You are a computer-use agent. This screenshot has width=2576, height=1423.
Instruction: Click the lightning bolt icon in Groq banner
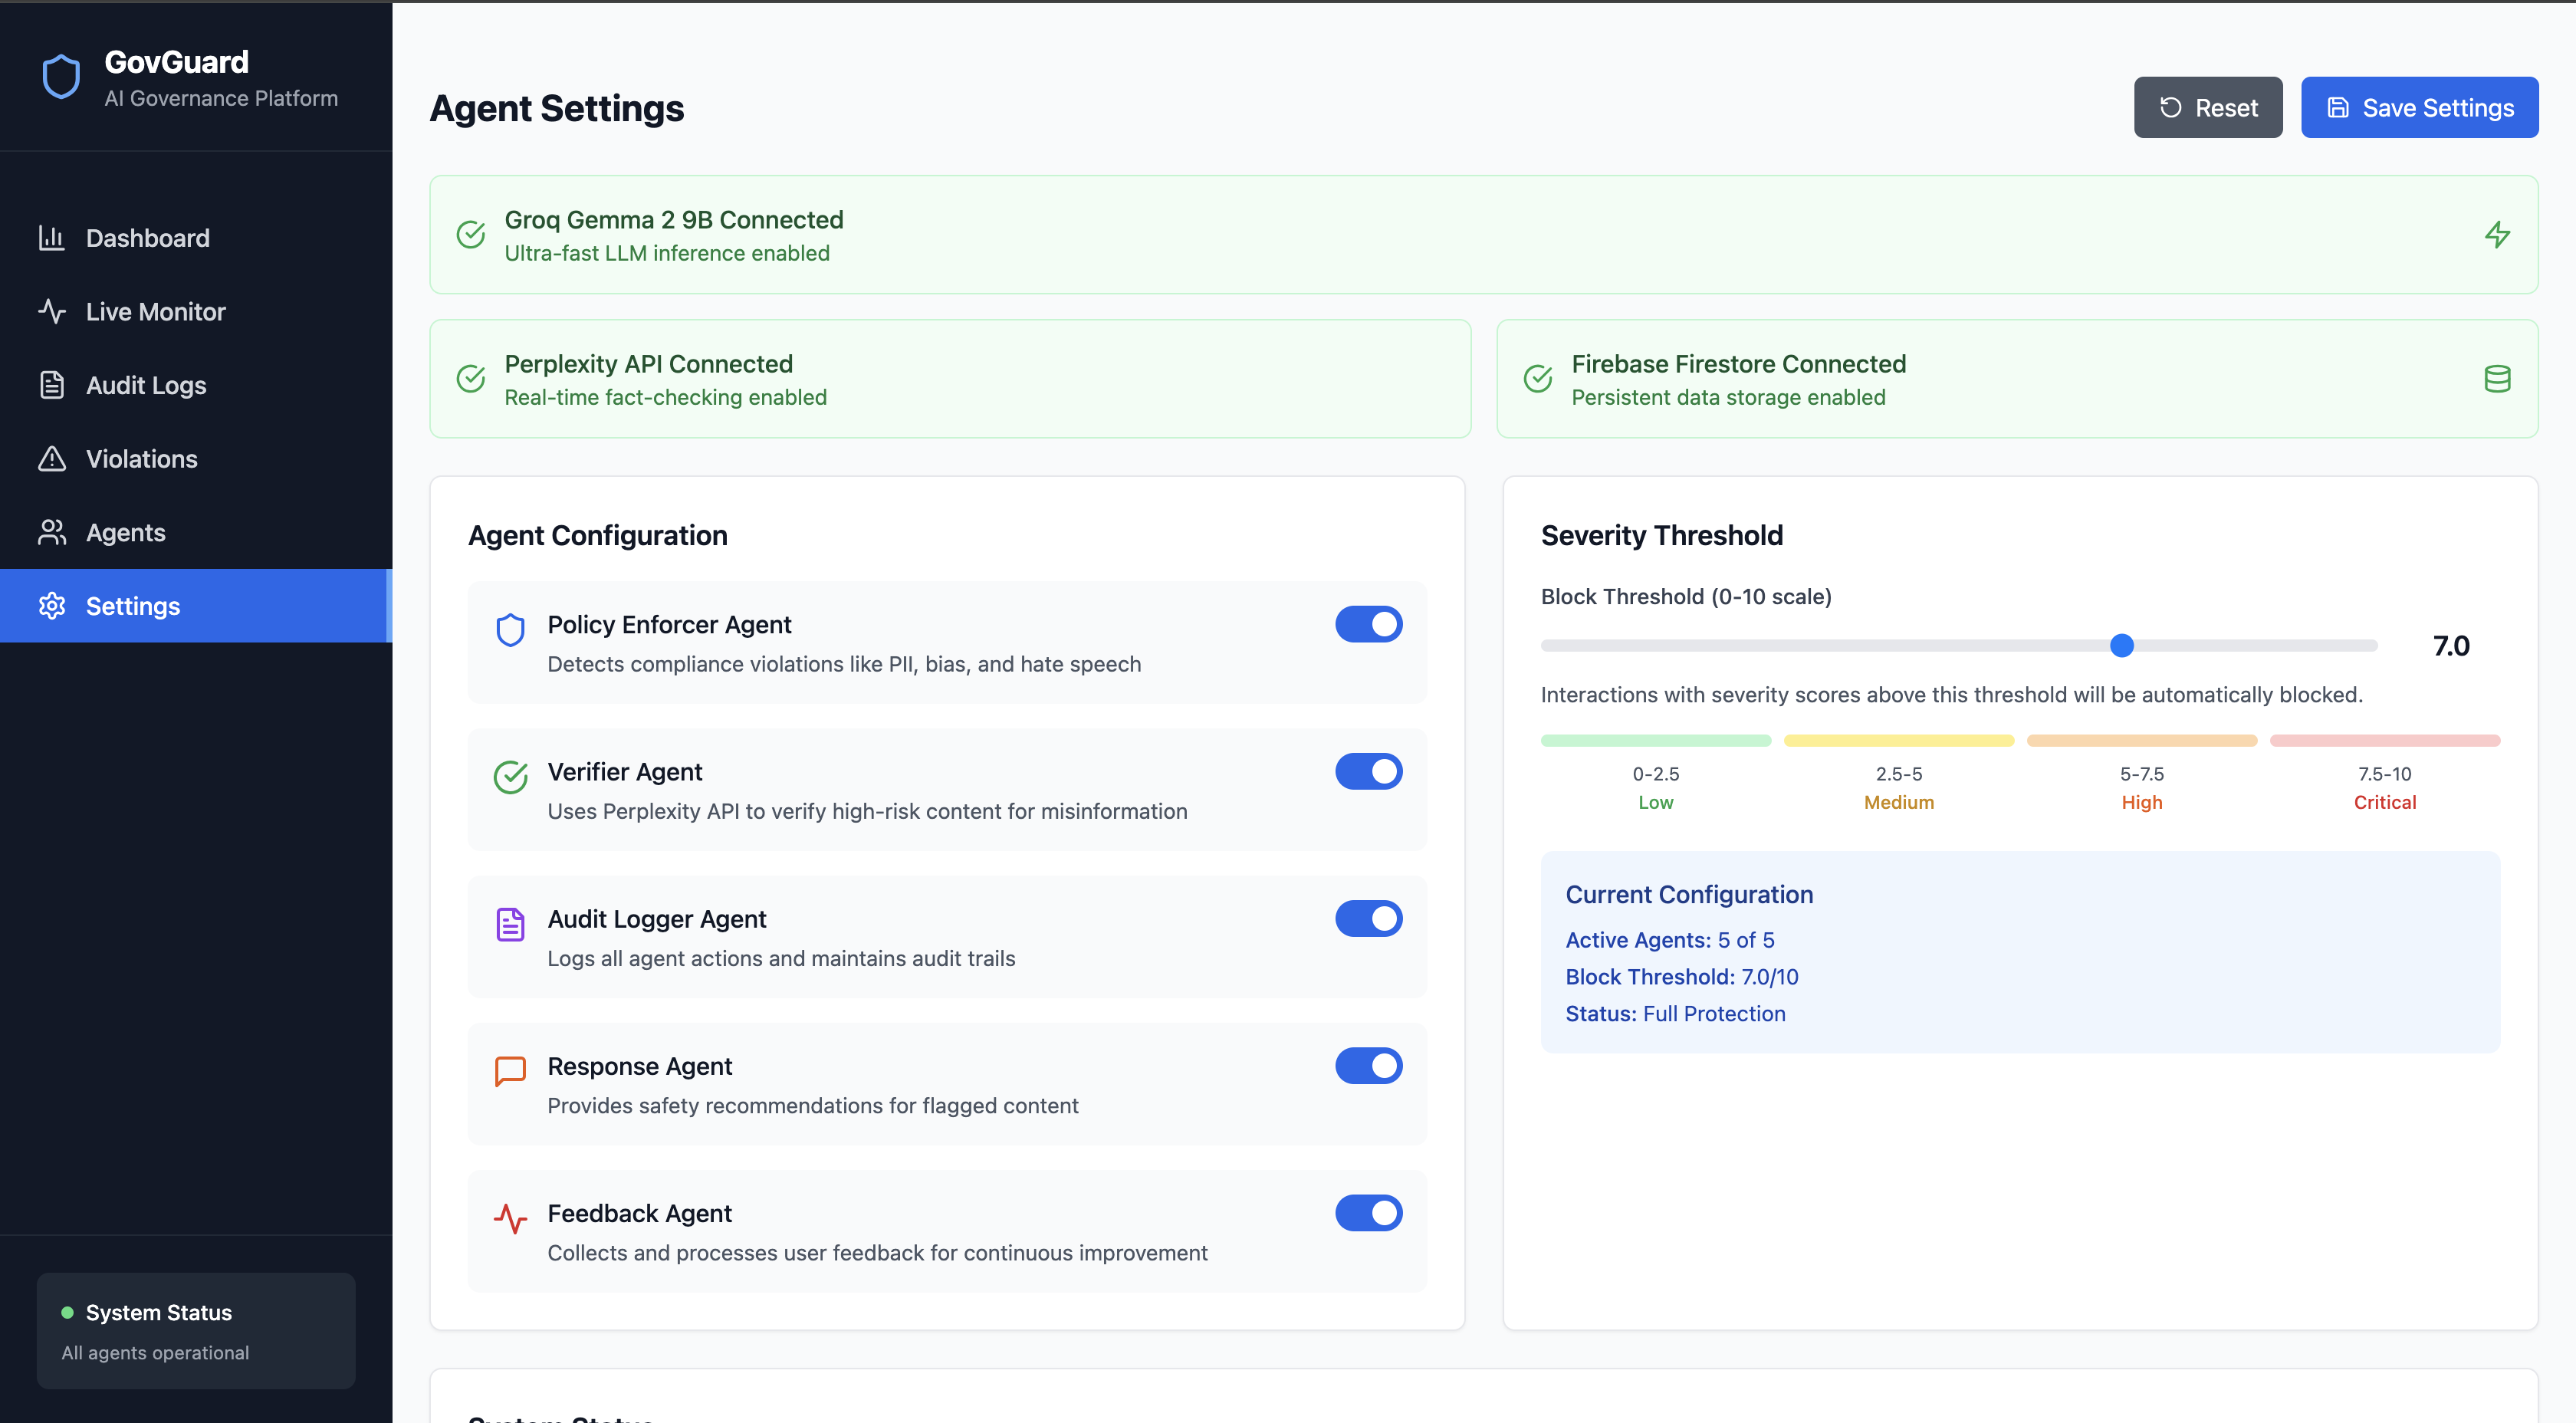point(2497,235)
